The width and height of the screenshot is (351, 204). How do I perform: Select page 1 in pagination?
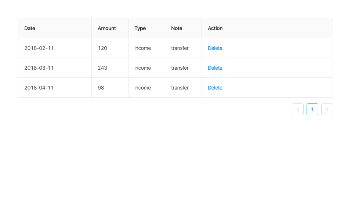pyautogui.click(x=312, y=109)
